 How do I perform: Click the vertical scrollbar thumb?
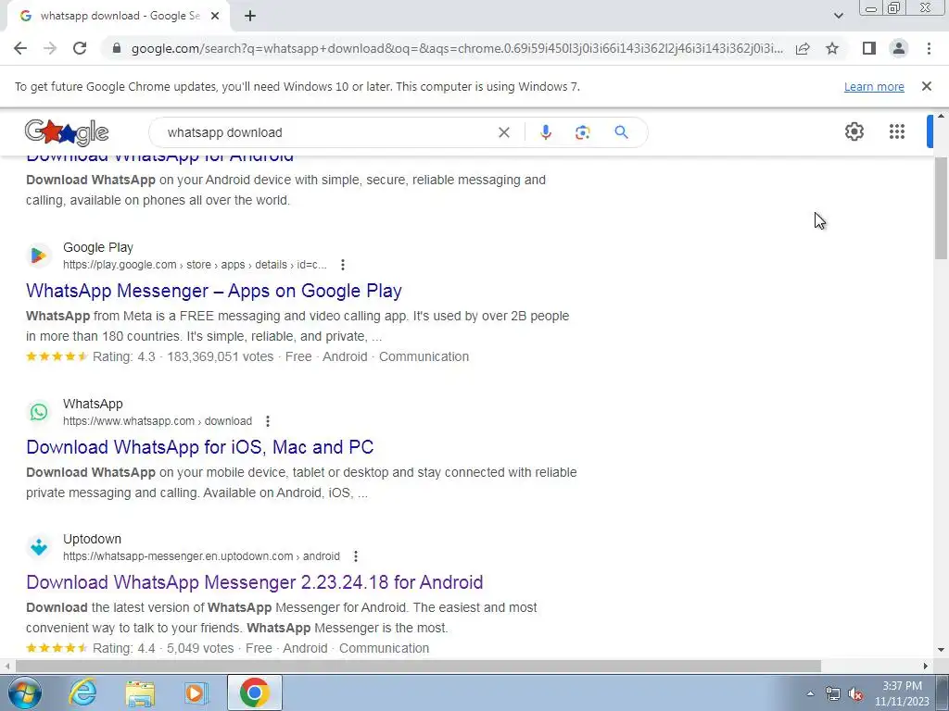coord(941,208)
